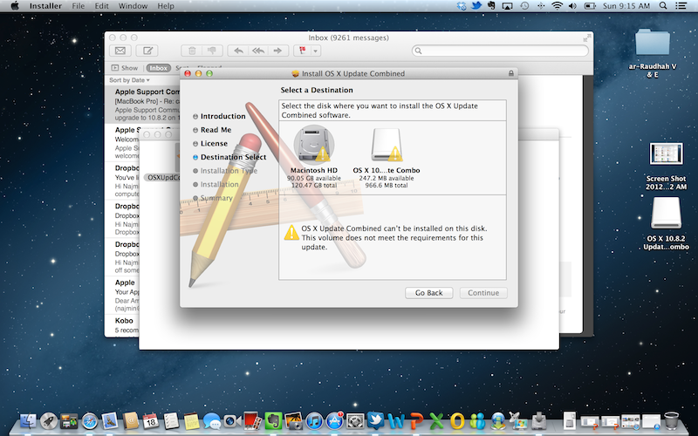Viewport: 698px width, 436px height.
Task: Open Microsoft Outlook O icon in Dock
Action: coord(457,420)
